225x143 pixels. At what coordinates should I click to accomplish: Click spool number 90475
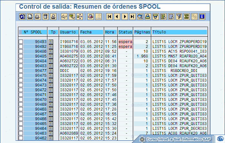coord(41,76)
